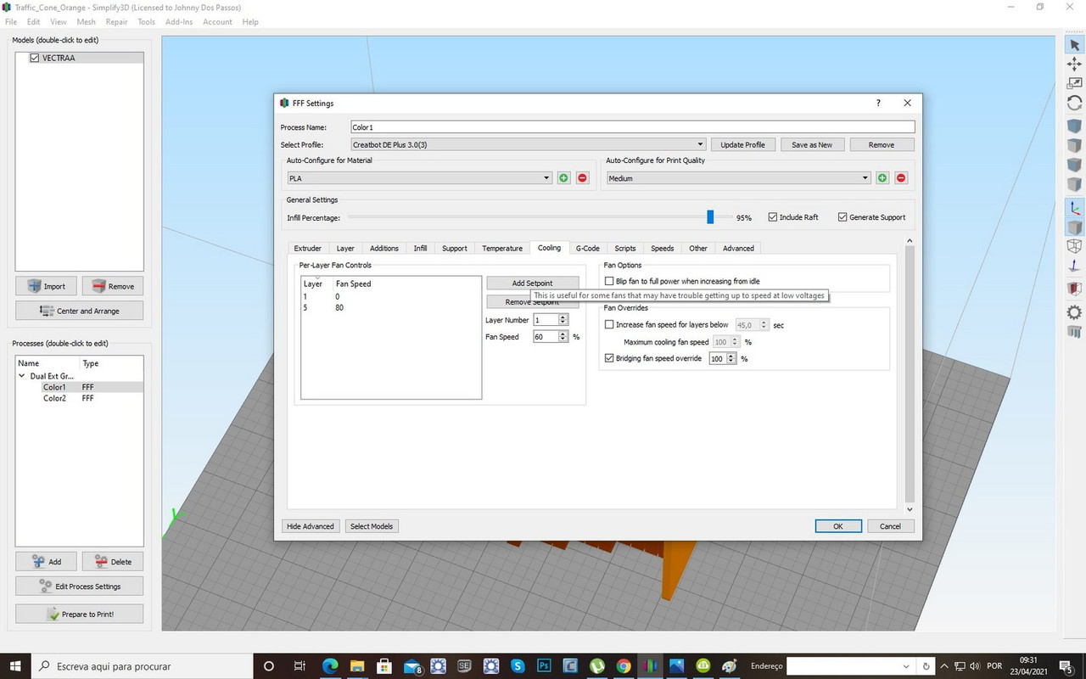Toggle the XYZ coordinate axes display icon
This screenshot has width=1086, height=679.
click(1074, 208)
